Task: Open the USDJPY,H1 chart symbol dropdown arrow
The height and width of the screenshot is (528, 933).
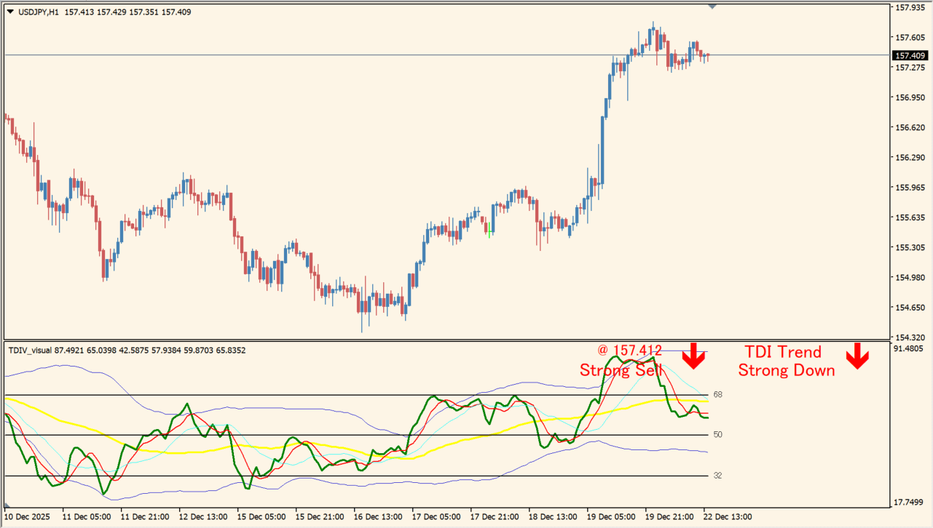Action: point(9,12)
